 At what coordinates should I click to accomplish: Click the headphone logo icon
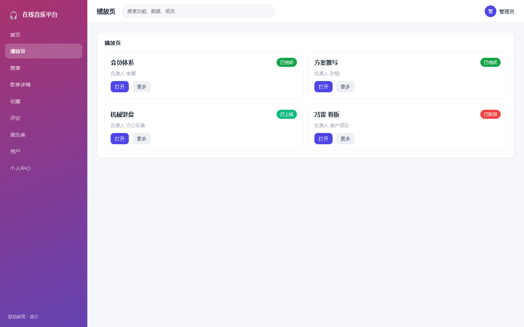click(13, 15)
